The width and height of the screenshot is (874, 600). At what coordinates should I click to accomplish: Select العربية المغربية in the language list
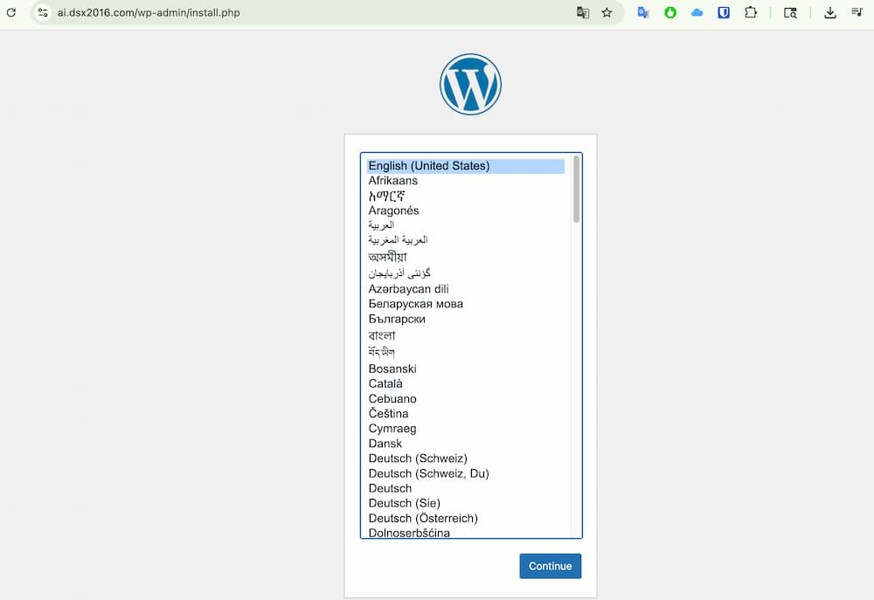point(466,240)
